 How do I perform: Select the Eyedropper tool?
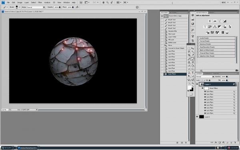coord(193,55)
